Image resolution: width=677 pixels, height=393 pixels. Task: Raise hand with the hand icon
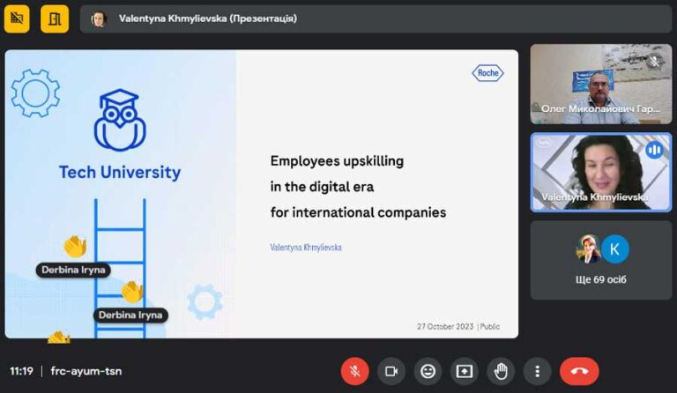click(501, 371)
